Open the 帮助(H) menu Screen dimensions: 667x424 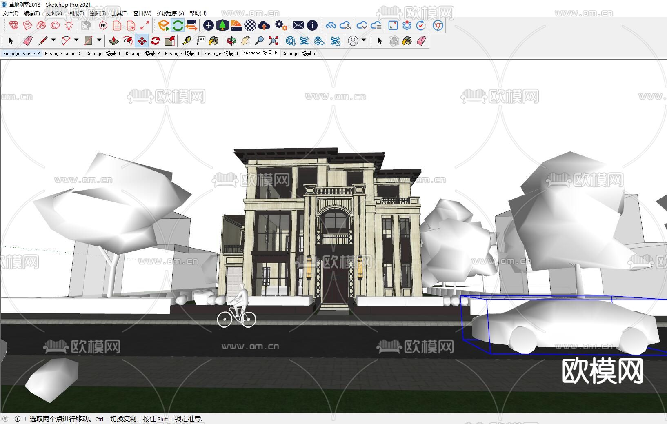pos(198,13)
